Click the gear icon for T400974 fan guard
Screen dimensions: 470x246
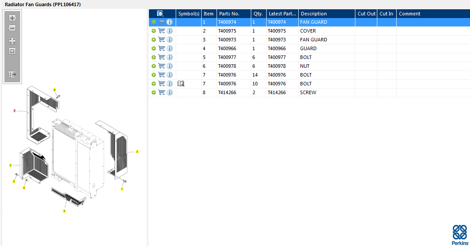[154, 22]
